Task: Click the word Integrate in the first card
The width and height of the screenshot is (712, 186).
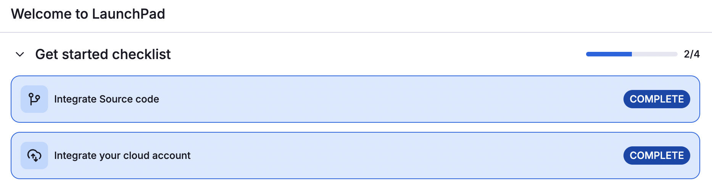Action: [75, 99]
